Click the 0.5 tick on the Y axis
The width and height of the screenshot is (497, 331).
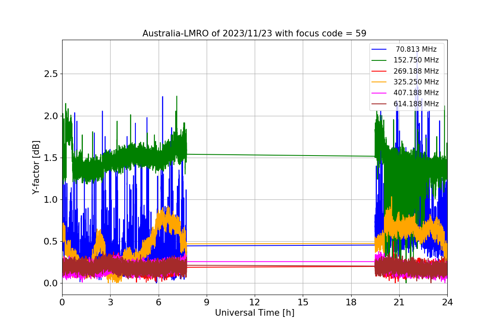[51, 241]
